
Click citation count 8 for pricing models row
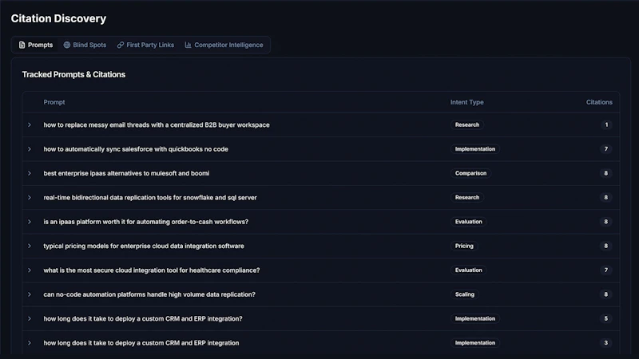606,246
